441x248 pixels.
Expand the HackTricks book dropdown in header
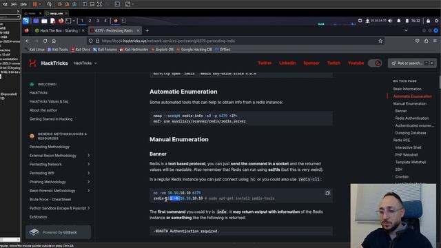(x=85, y=63)
